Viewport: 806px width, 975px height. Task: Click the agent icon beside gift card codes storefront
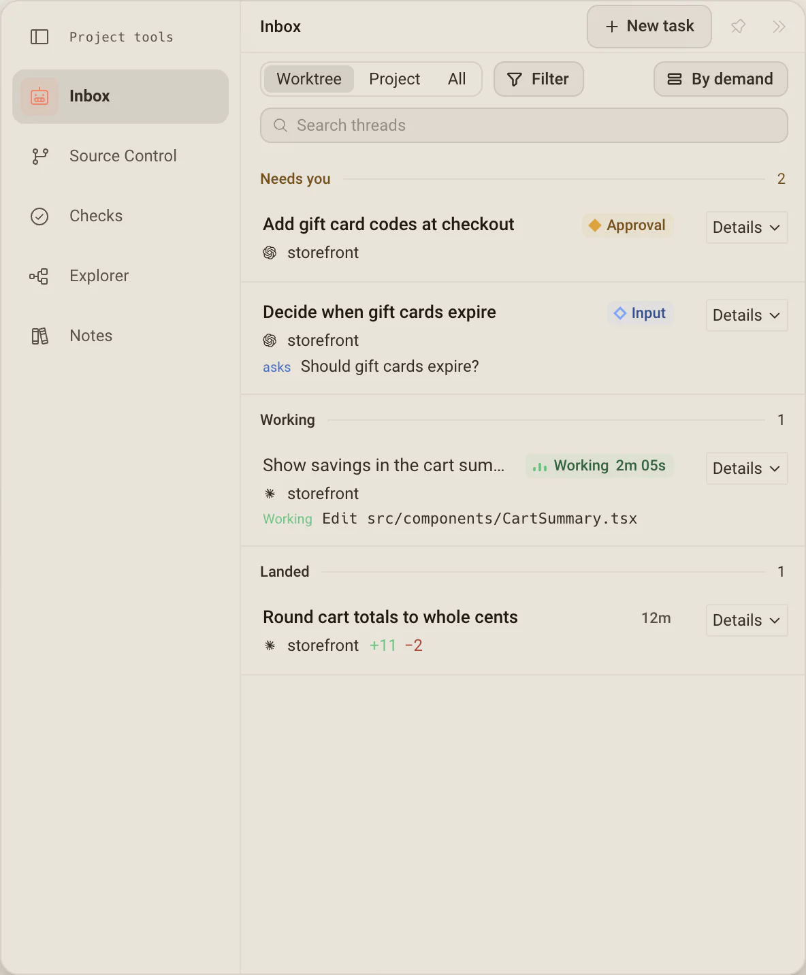pos(270,253)
